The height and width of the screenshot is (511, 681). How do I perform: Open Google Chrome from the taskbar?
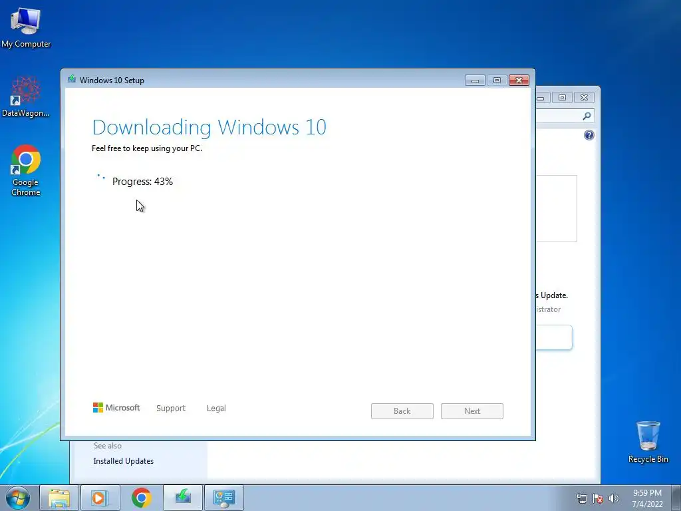[141, 498]
